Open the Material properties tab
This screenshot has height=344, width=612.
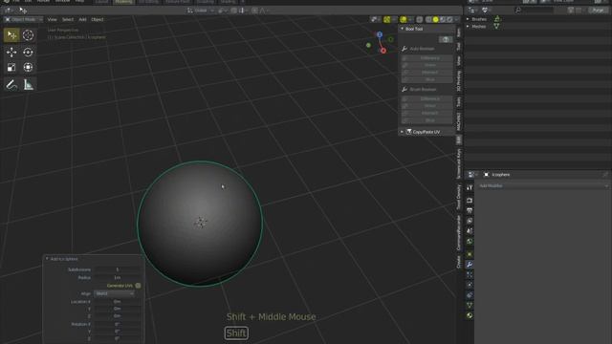click(x=470, y=315)
